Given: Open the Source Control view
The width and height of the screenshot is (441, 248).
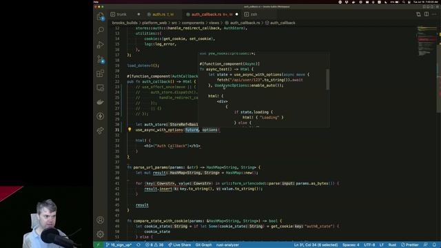Looking at the screenshot, I should point(101,59).
